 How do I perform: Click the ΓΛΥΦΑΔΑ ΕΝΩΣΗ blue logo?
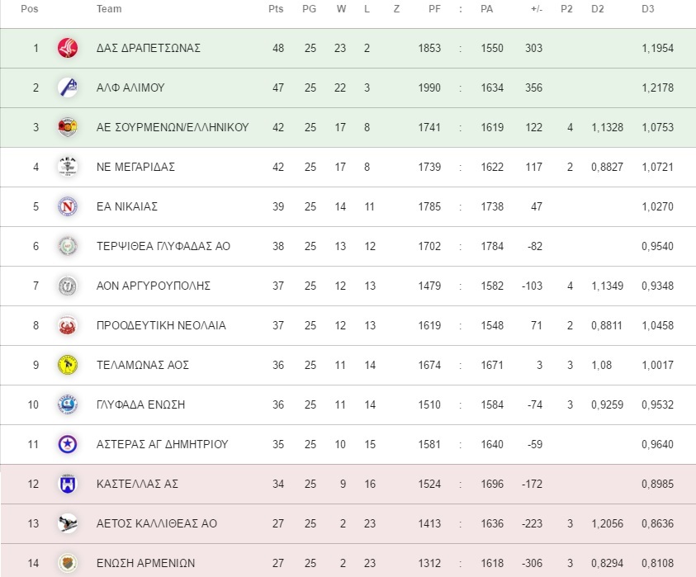pyautogui.click(x=68, y=404)
